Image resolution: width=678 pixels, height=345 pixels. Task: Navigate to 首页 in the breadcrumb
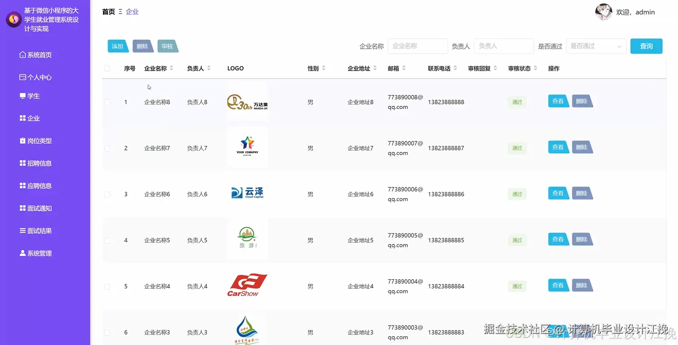click(x=108, y=11)
